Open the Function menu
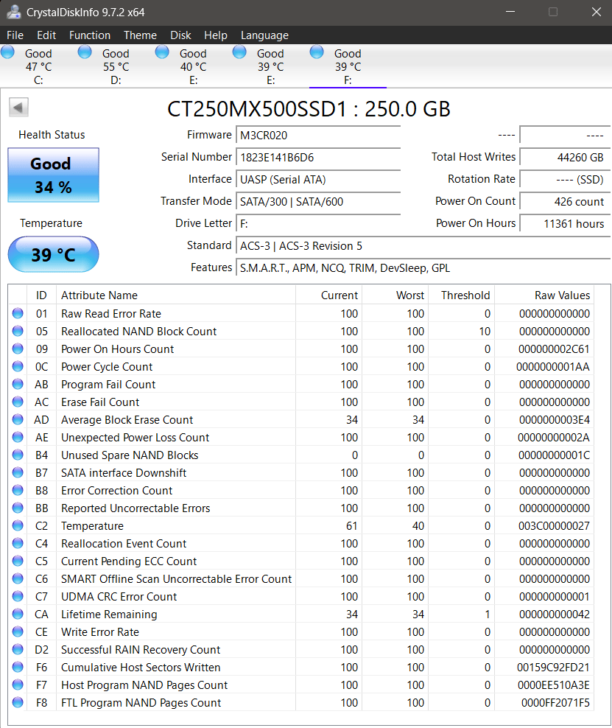This screenshot has height=728, width=612. pos(90,35)
